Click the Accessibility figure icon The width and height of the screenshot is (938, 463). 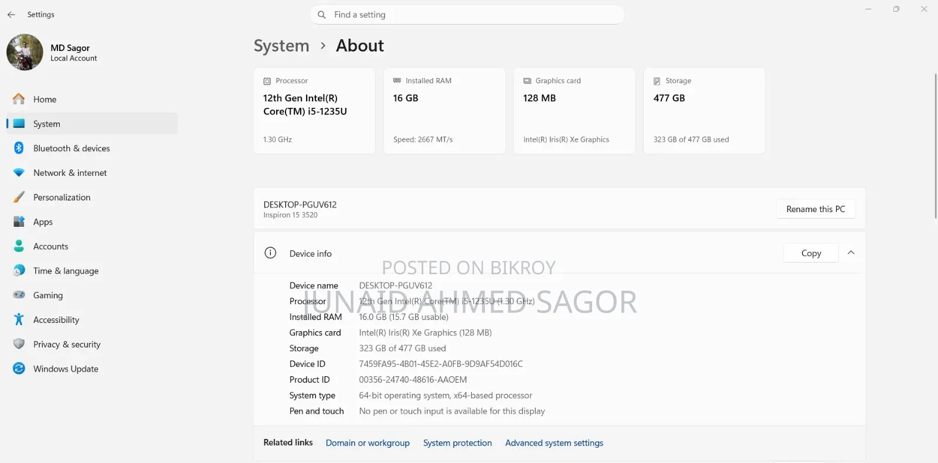19,320
